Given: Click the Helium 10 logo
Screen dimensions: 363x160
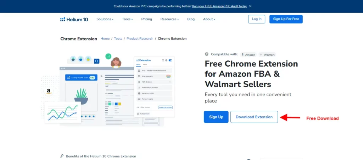Looking at the screenshot, I should [74, 19].
